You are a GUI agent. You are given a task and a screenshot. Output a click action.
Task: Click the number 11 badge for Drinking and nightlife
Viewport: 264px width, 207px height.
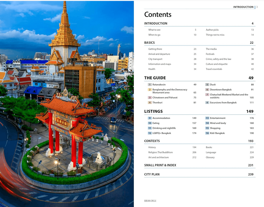coord(150,128)
